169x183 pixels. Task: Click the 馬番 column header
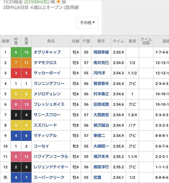click(x=26, y=41)
